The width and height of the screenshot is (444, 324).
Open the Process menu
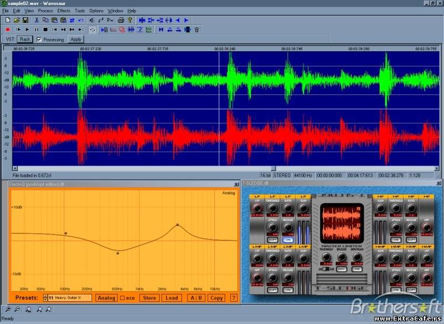46,11
